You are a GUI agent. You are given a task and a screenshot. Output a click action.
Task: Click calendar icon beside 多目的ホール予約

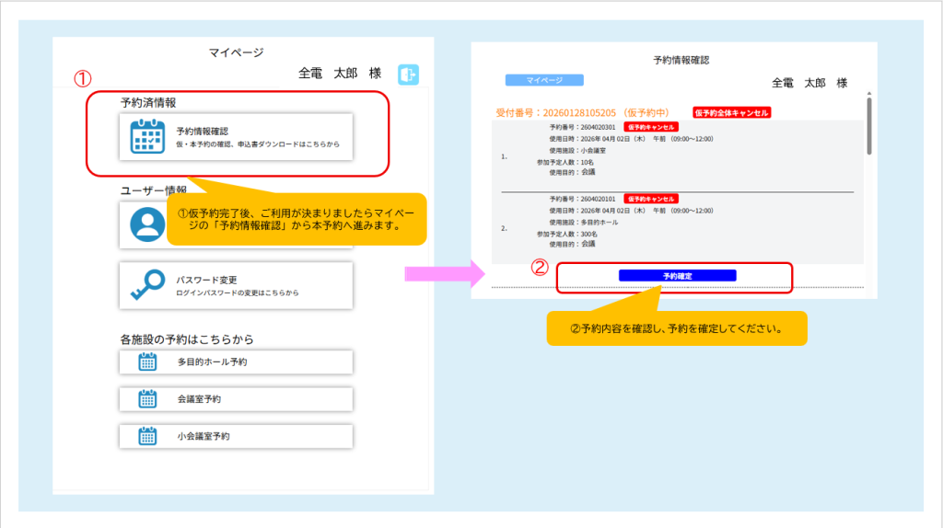147,362
